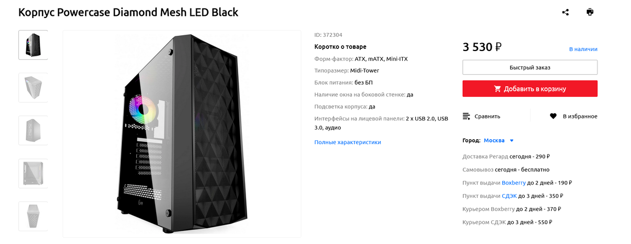Screen dimensions: 631x244
Task: Open the СДЭК pickup point link
Action: [x=510, y=196]
